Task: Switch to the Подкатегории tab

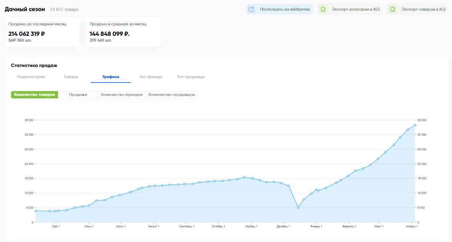Action: pos(31,77)
